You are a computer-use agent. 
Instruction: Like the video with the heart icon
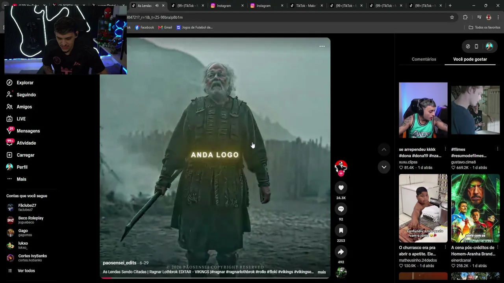click(x=341, y=188)
